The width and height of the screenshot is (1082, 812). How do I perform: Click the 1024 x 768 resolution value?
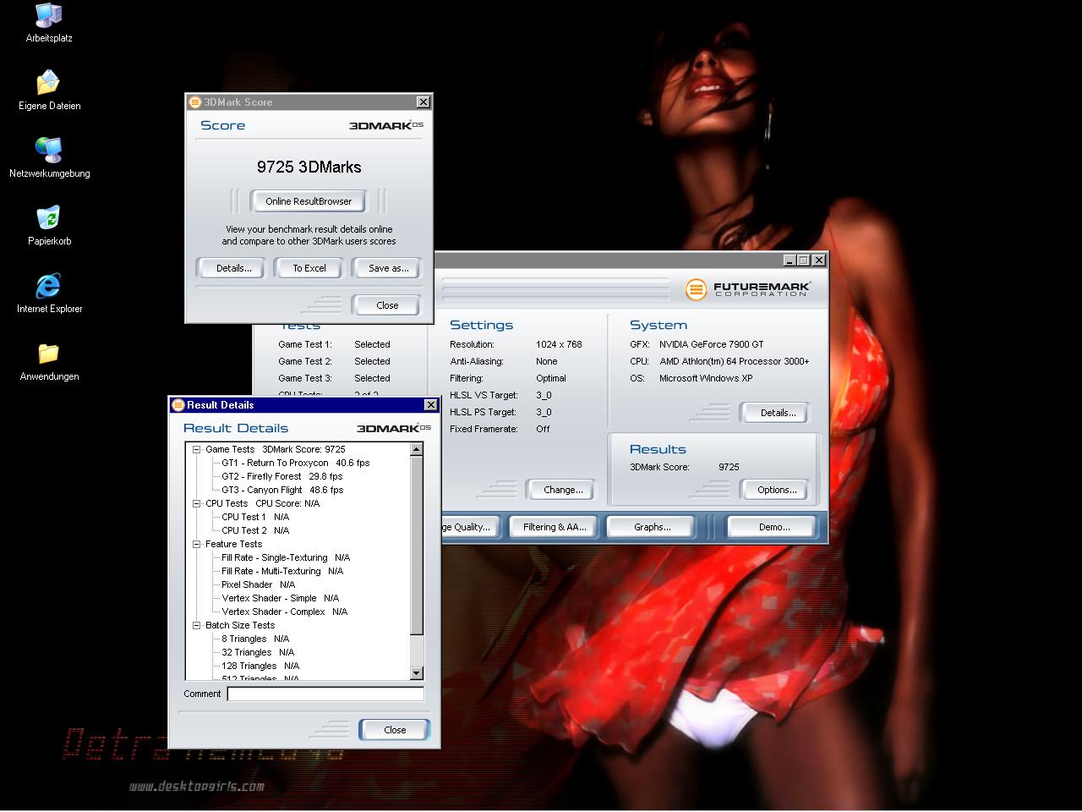[559, 344]
